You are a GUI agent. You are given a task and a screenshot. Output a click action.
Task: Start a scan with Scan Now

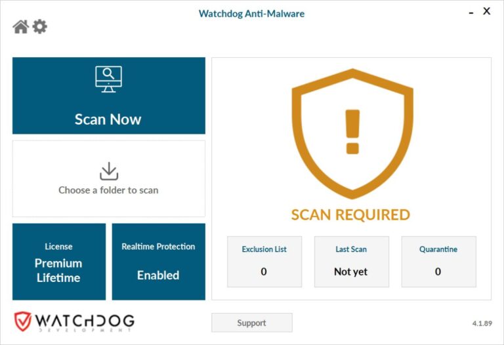(x=109, y=96)
